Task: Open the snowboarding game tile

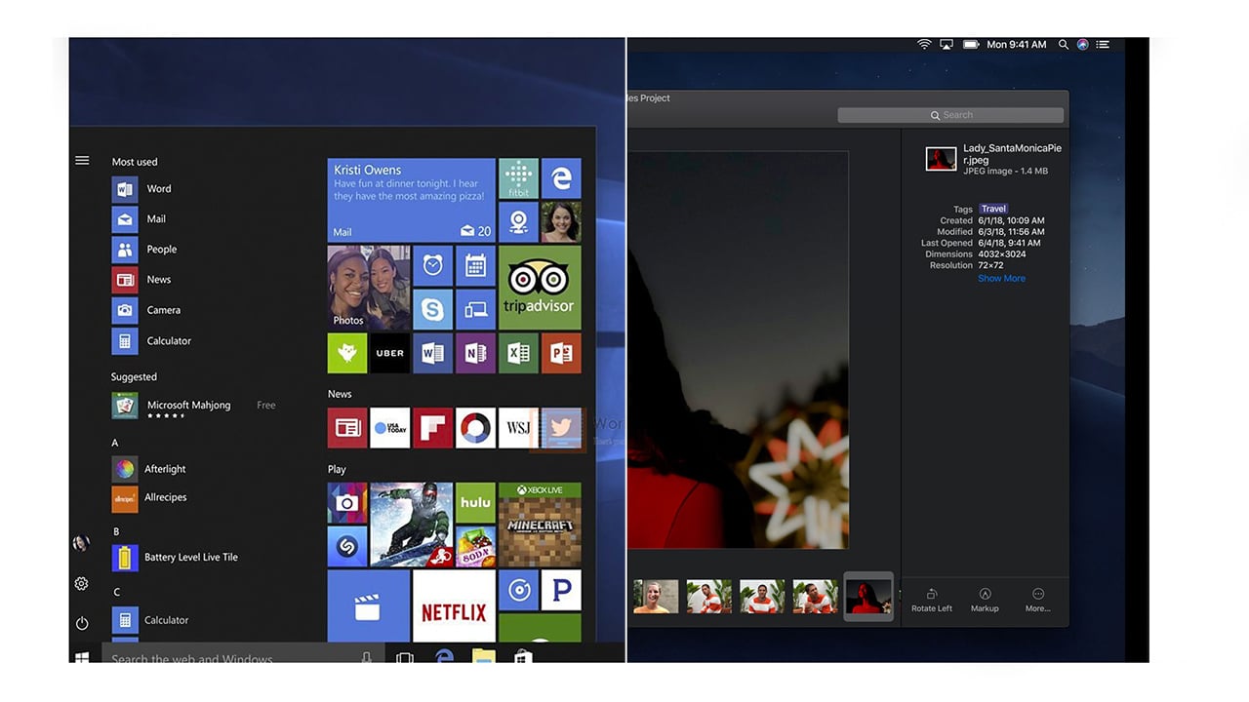Action: 411,526
